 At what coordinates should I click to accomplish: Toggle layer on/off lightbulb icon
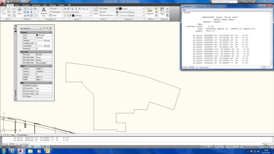click(65, 15)
